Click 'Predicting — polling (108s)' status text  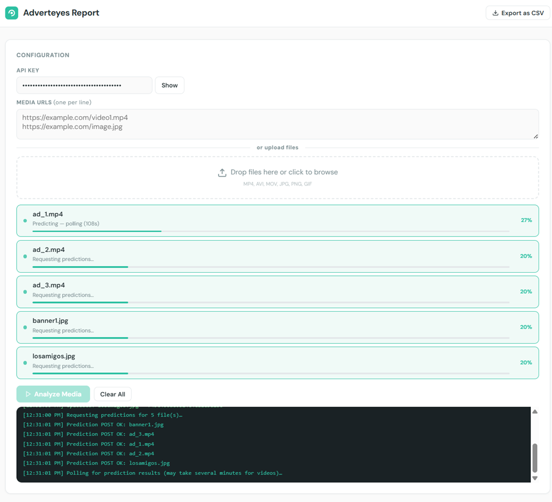point(66,224)
